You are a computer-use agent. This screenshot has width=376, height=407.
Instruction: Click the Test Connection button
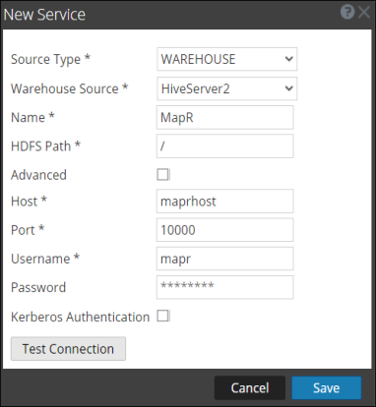coord(68,349)
